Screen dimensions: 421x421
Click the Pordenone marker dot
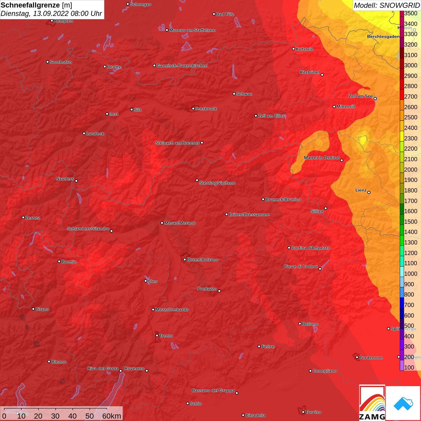pyautogui.click(x=357, y=358)
